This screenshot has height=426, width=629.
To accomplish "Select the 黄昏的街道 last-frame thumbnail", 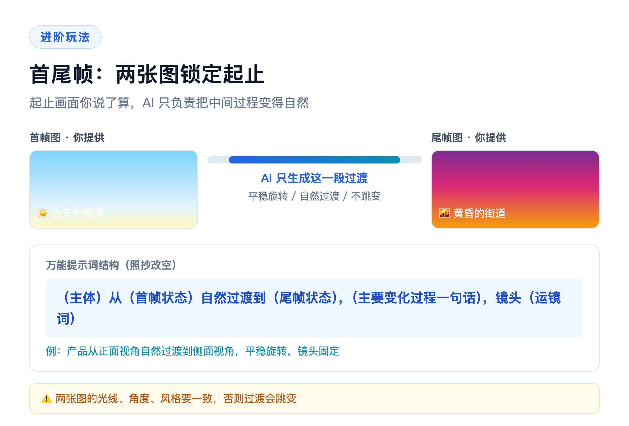I will pos(515,189).
